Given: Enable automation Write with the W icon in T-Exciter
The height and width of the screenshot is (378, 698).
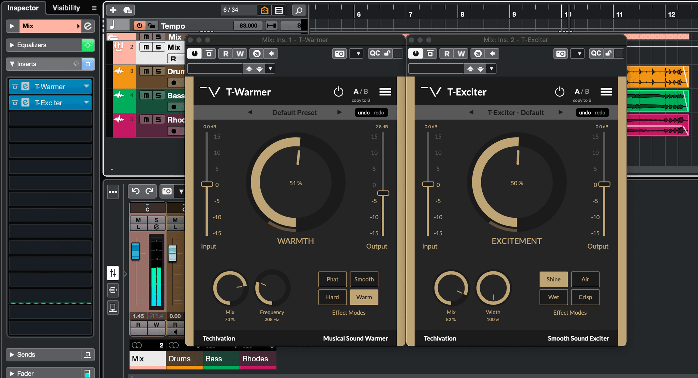Looking at the screenshot, I should [x=461, y=53].
